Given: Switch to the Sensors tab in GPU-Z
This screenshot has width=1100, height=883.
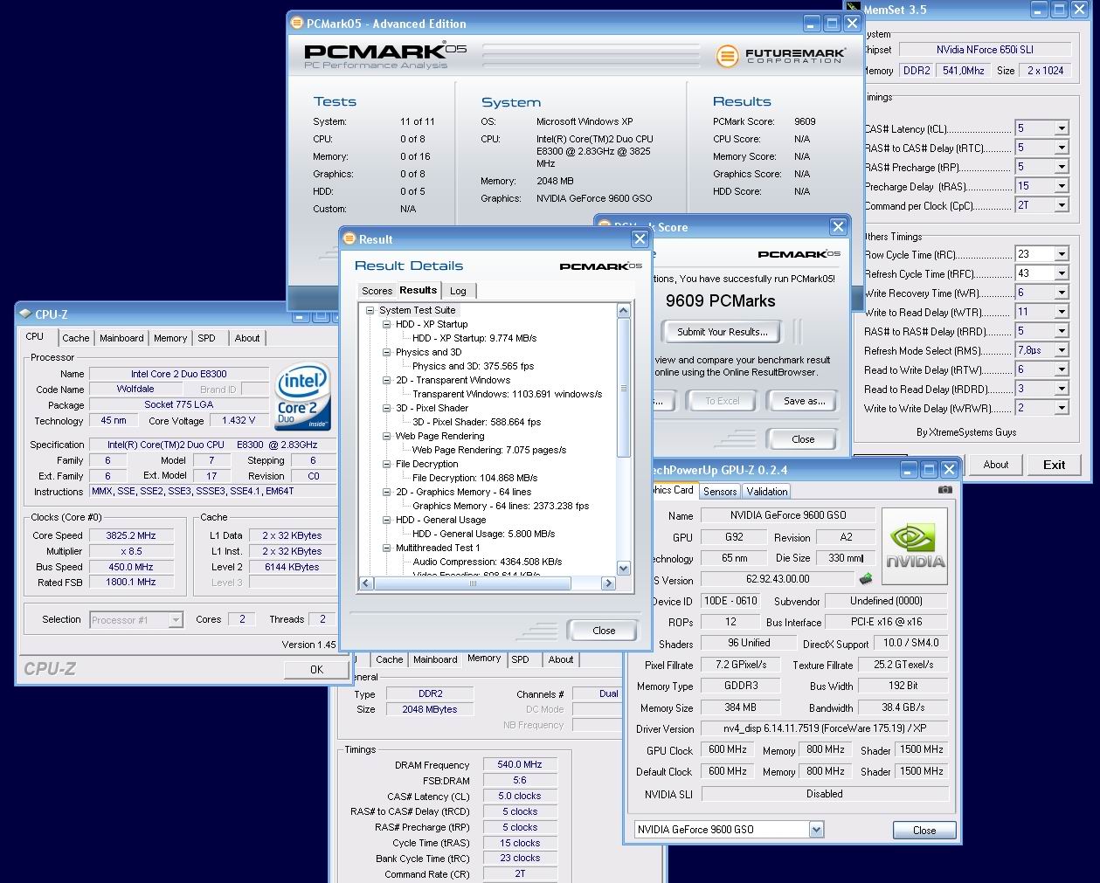Looking at the screenshot, I should (720, 492).
